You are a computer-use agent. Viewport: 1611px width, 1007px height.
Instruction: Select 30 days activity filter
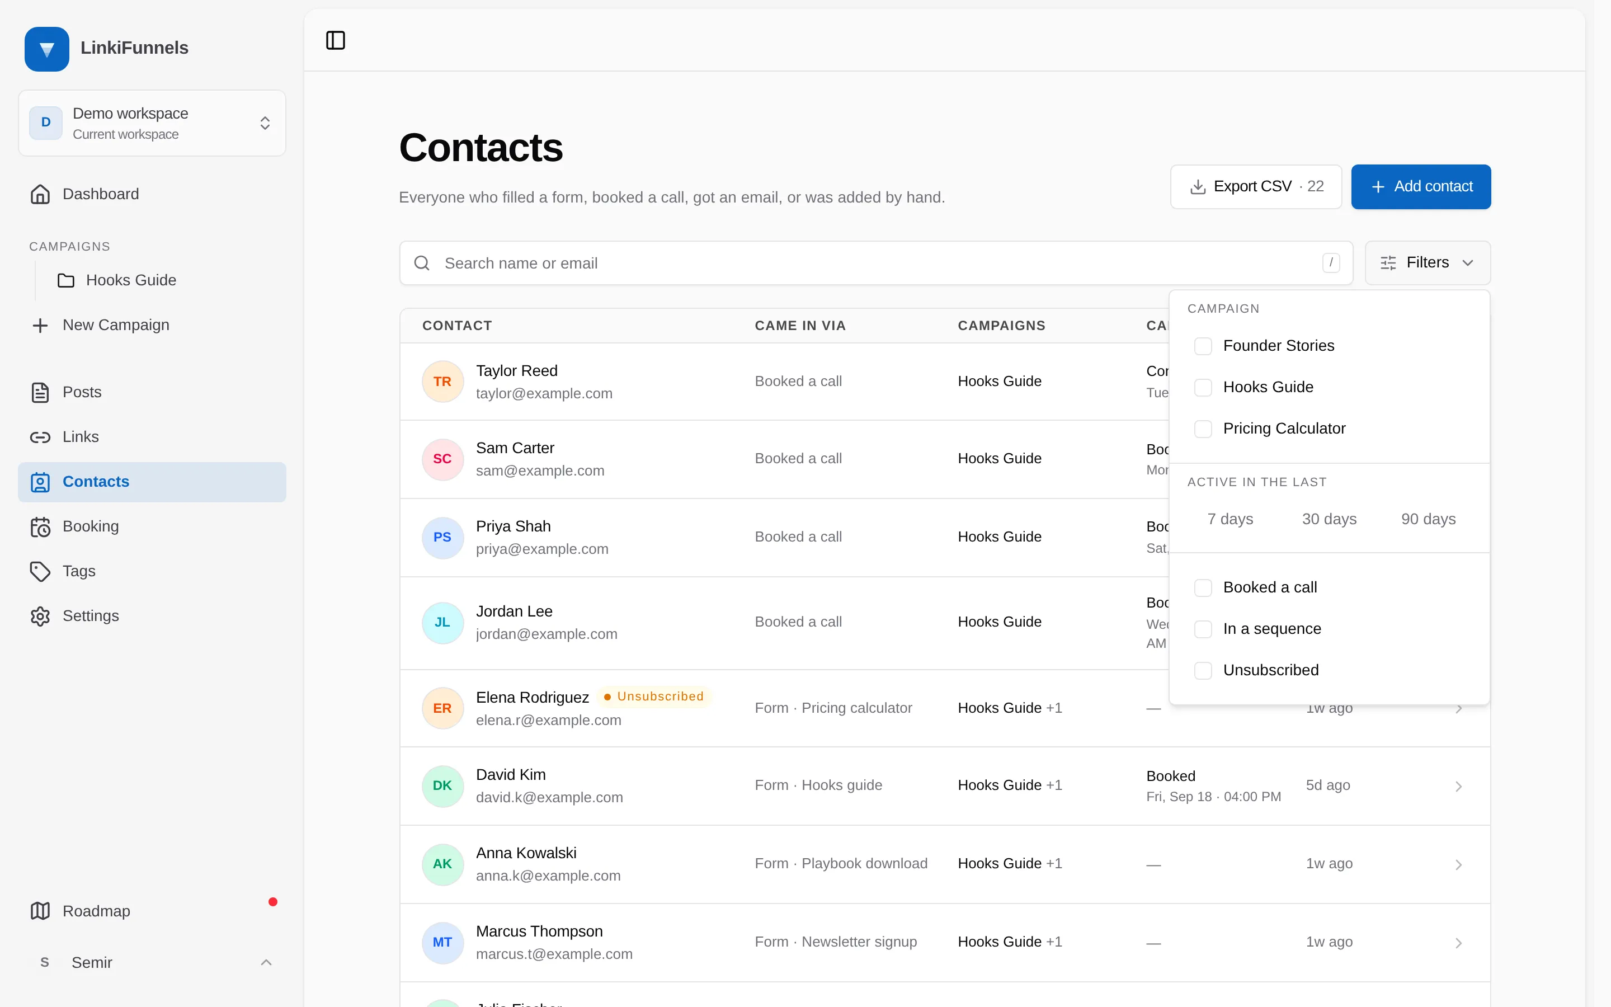(1329, 519)
